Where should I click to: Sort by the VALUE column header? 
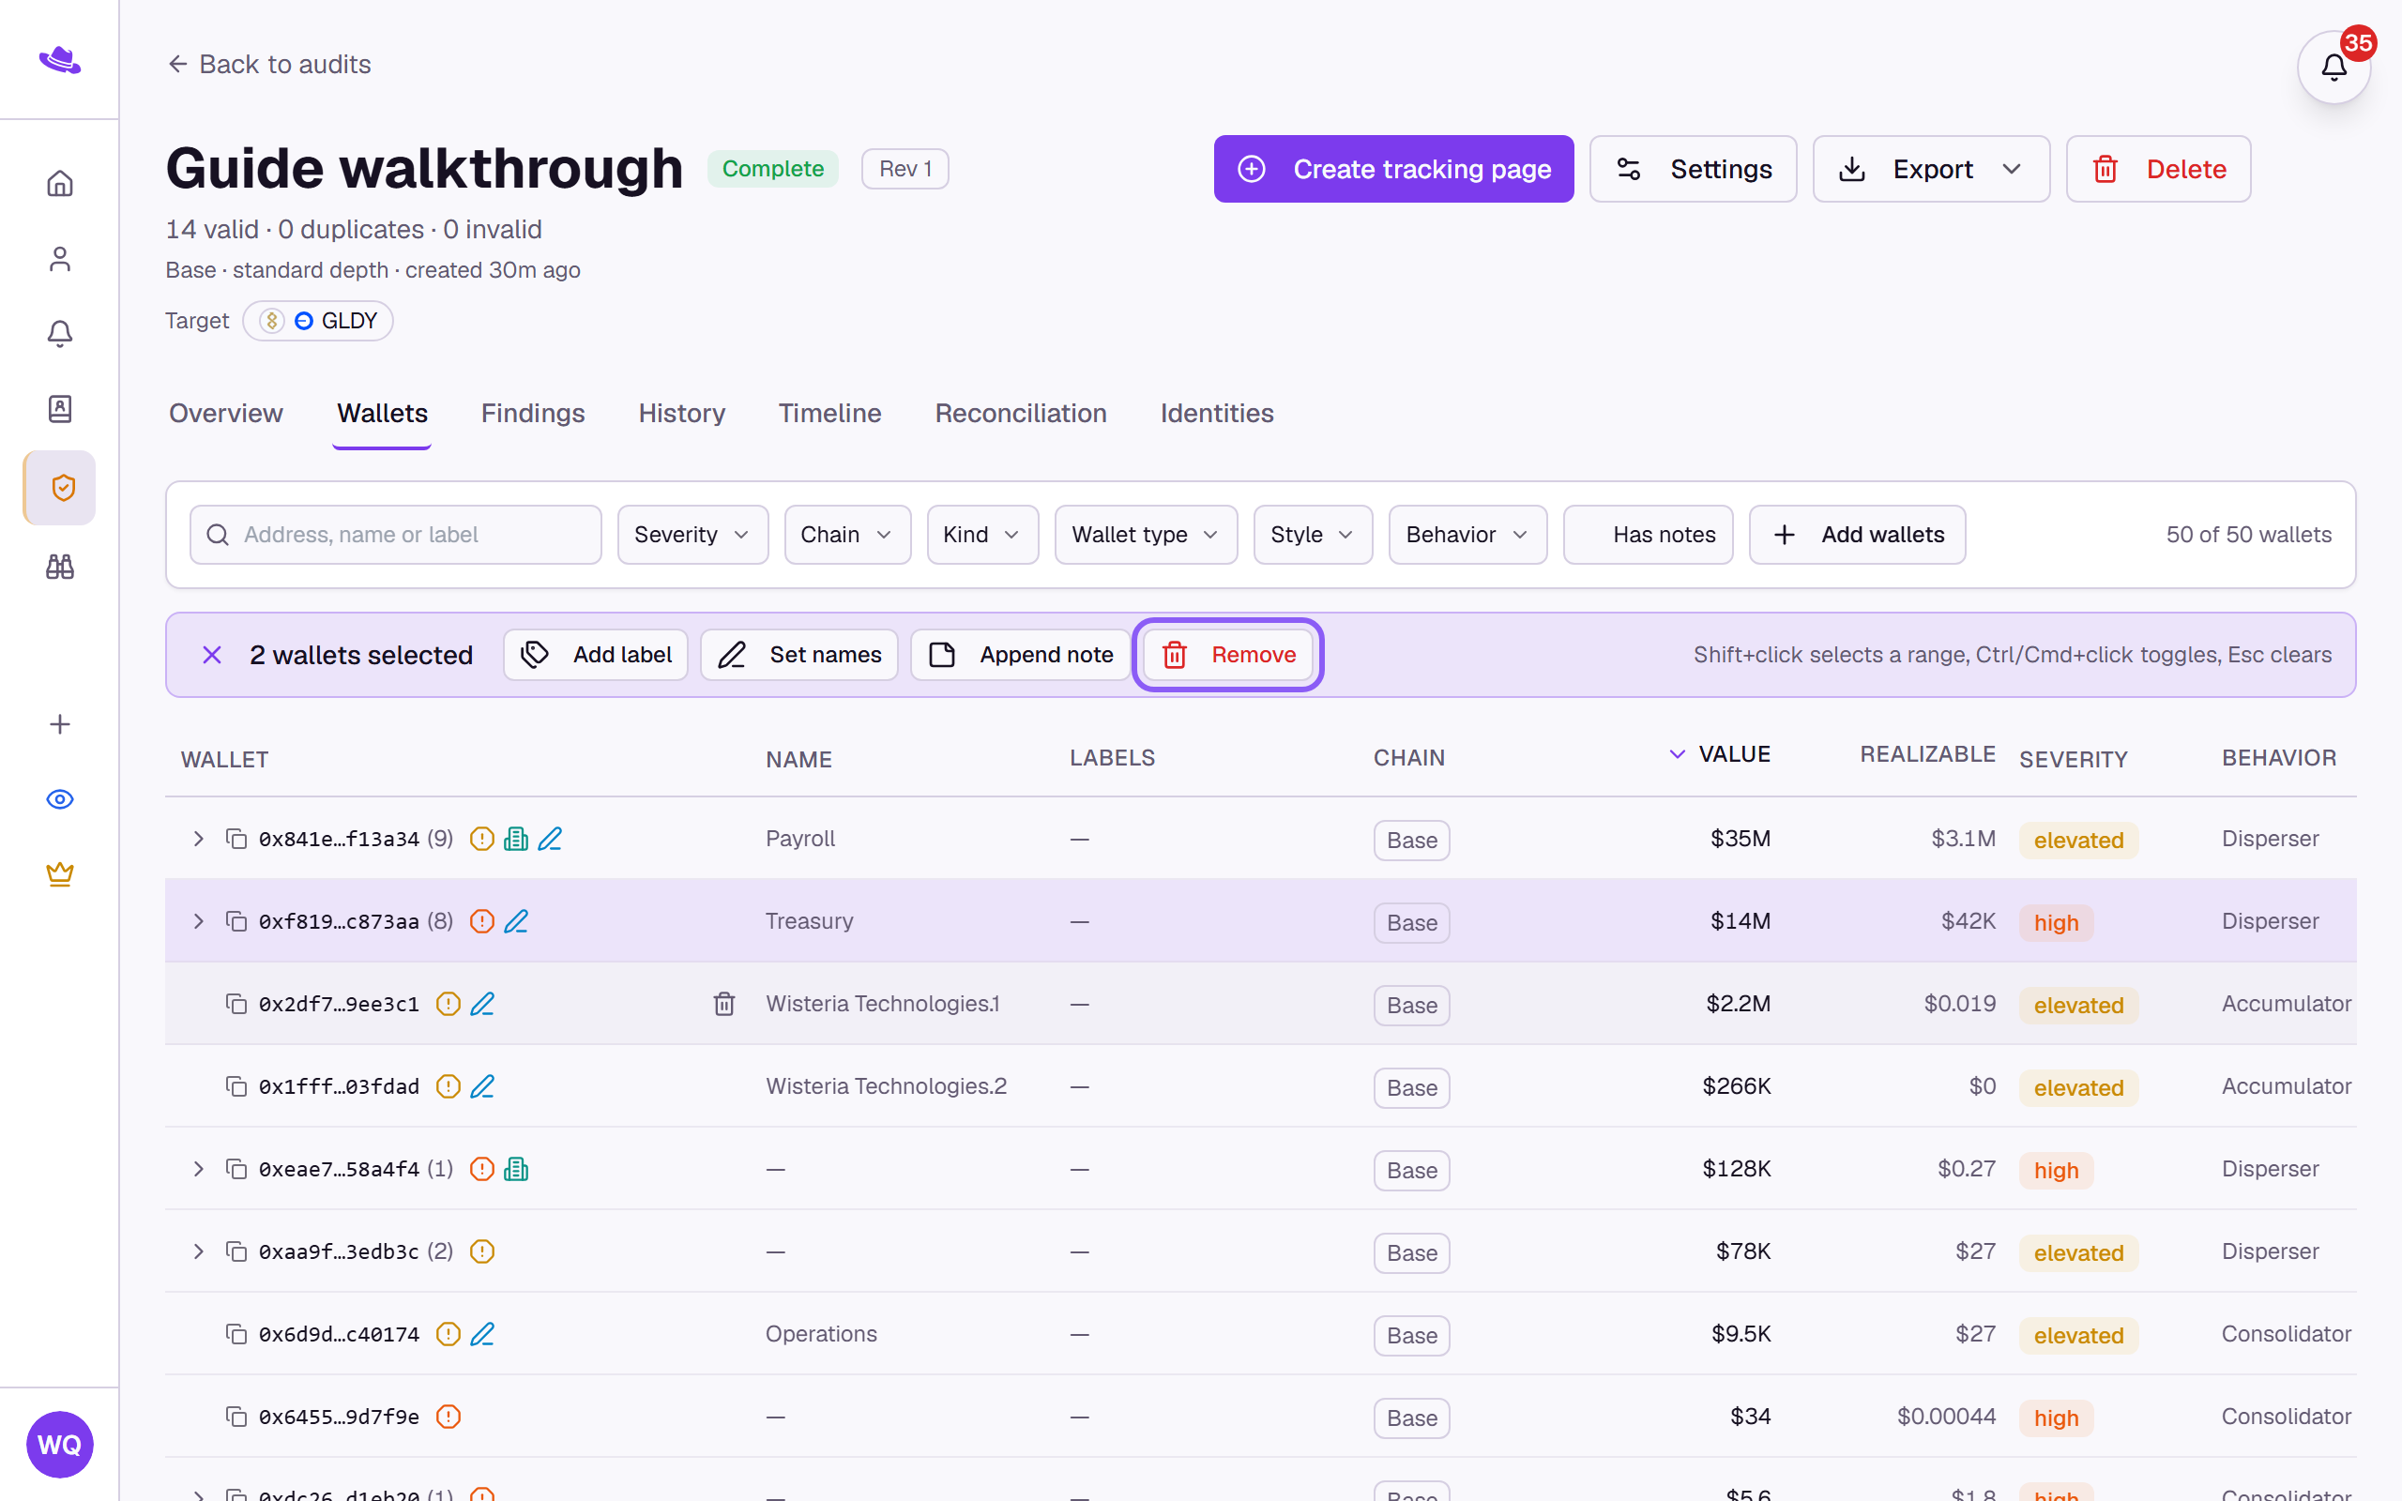click(1720, 754)
